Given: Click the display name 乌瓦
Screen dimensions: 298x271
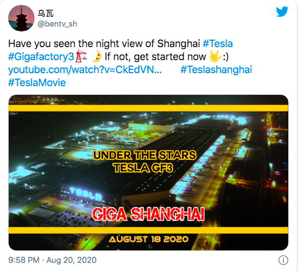Looking at the screenshot, I should 46,14.
